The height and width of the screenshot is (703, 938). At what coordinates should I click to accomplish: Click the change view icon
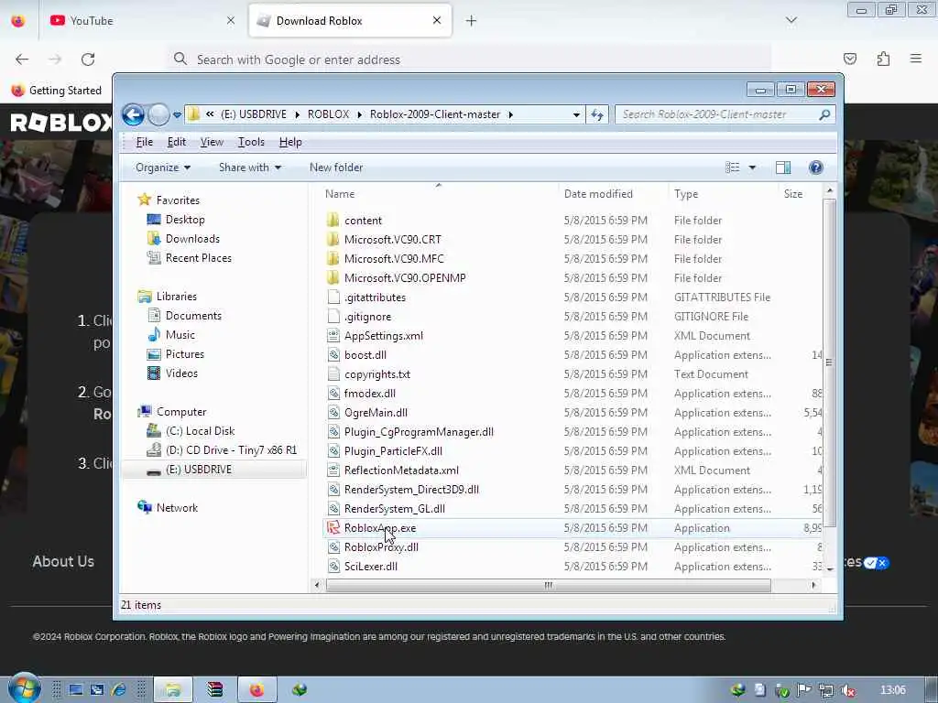pyautogui.click(x=732, y=168)
